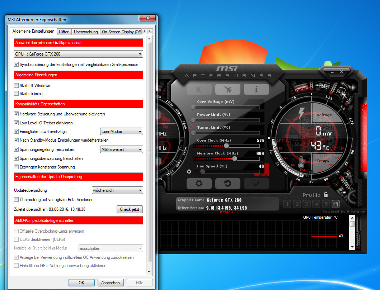380x290 pixels.
Task: Toggle Synchronisierung der Einstellungen checkbox
Action: click(16, 65)
